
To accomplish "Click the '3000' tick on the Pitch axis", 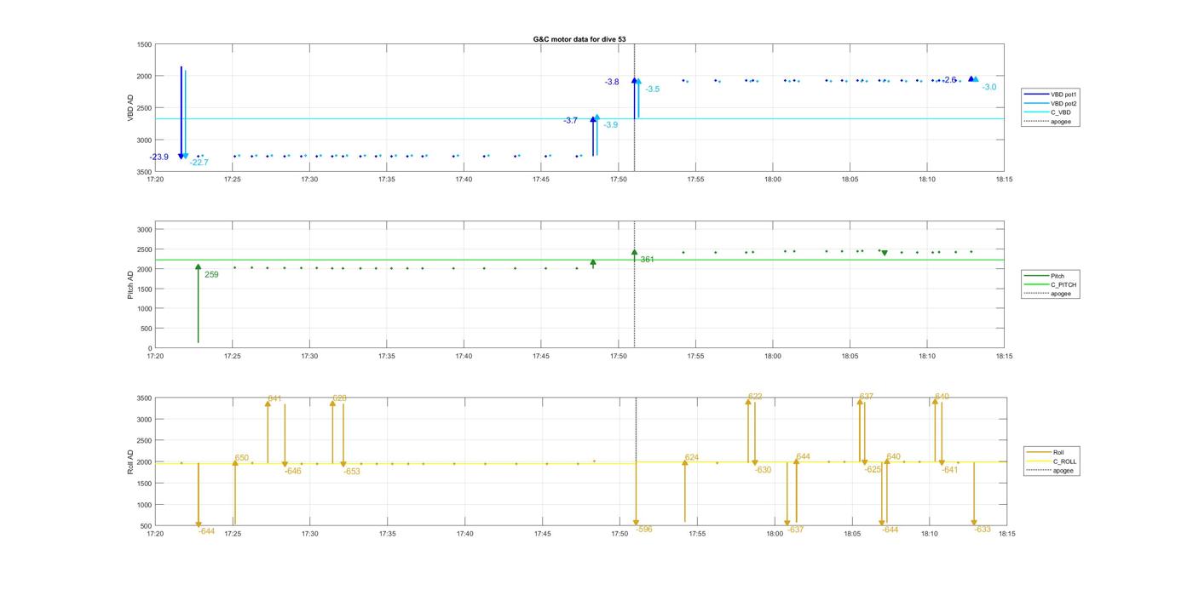I will point(145,230).
